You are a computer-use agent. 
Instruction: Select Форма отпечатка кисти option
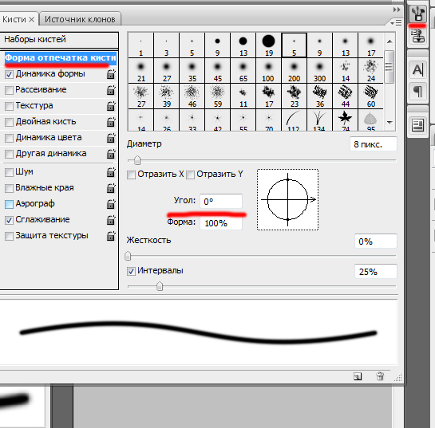pyautogui.click(x=60, y=58)
